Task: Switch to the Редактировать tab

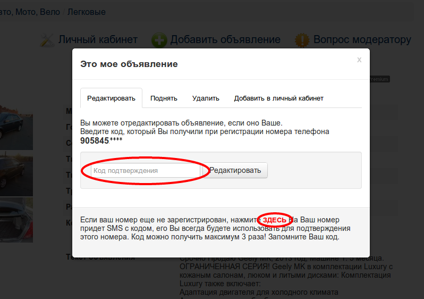Action: tap(111, 98)
